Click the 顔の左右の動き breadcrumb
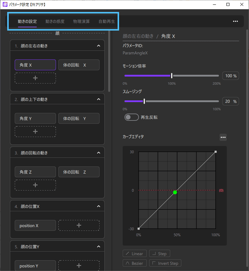 [x=138, y=36]
